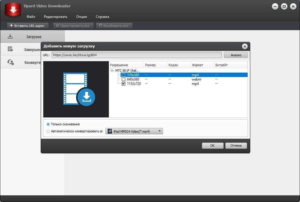Click the iPad device icon in format box
Image resolution: width=300 pixels, height=202 pixels.
110,131
